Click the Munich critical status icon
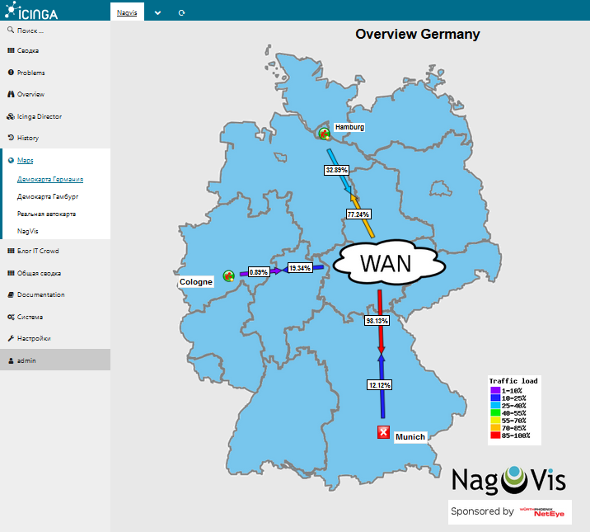Screen dimensions: 590x532 coord(383,433)
